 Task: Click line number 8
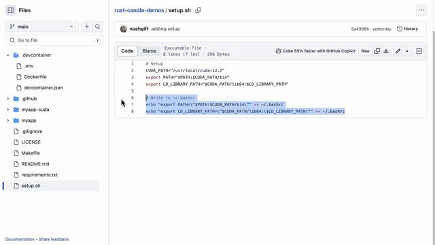(133, 112)
